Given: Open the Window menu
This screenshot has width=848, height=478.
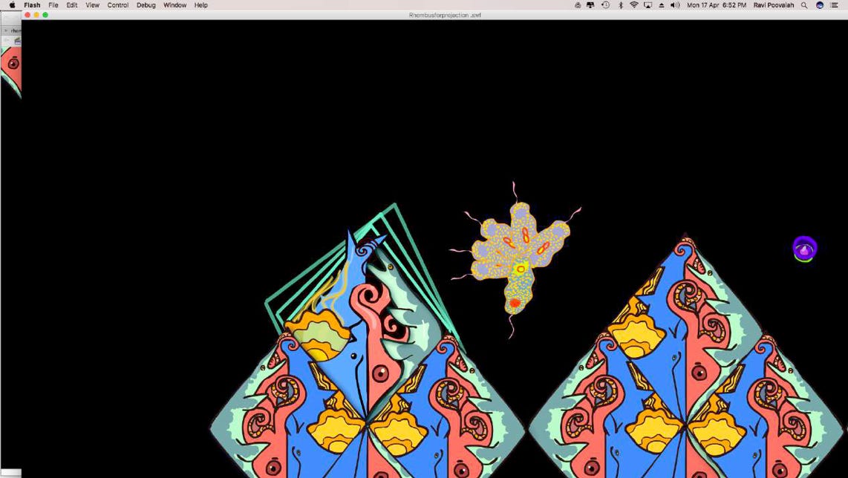Looking at the screenshot, I should (175, 5).
